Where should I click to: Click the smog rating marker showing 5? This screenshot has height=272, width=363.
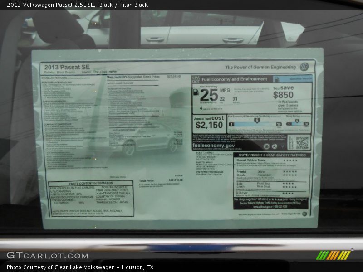click(x=297, y=121)
